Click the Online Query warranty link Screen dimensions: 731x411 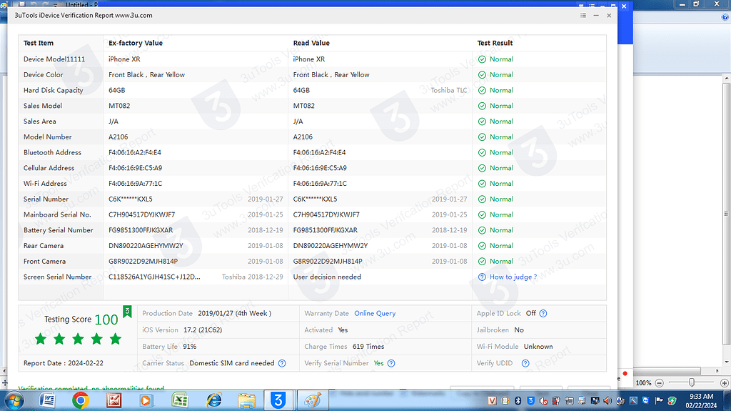point(375,313)
